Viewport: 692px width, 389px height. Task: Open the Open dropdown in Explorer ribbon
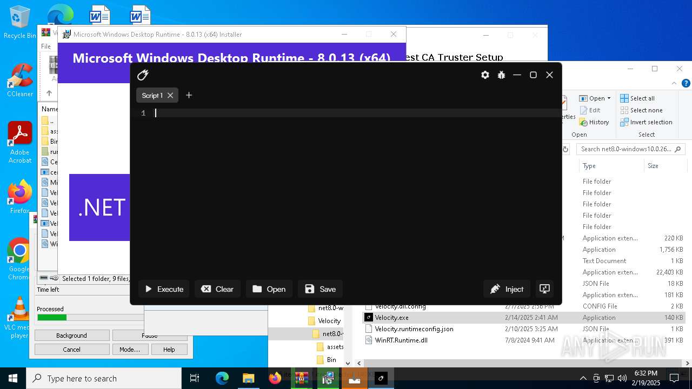pyautogui.click(x=595, y=98)
